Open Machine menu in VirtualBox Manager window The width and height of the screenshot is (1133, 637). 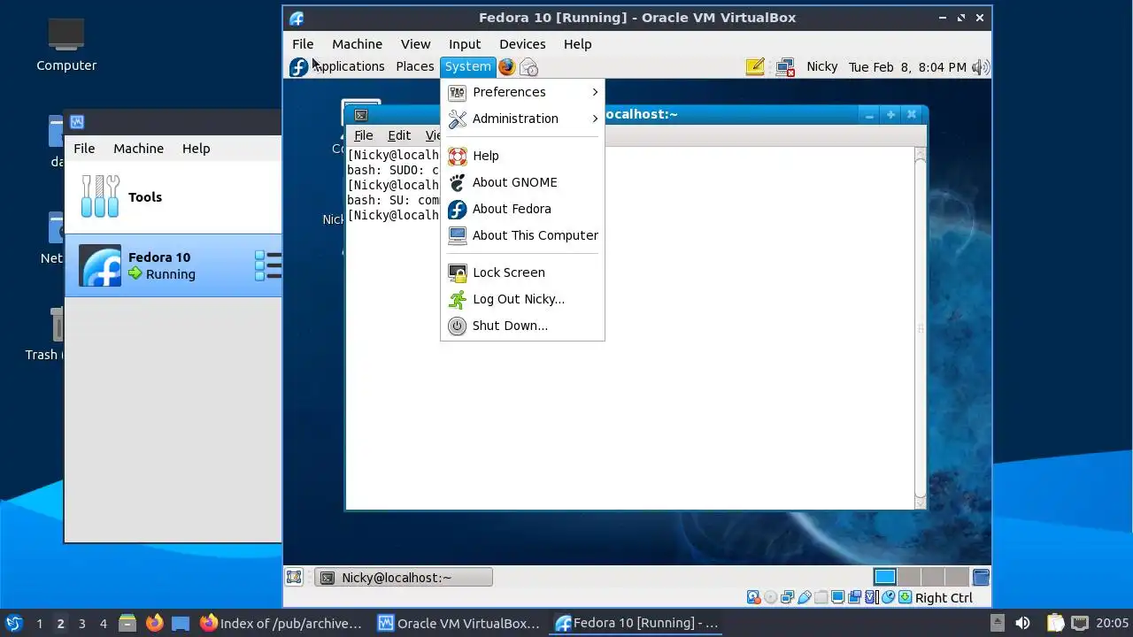click(x=138, y=149)
